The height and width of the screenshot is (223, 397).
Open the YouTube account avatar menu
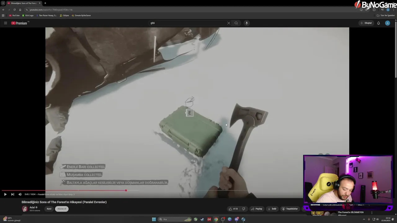click(387, 23)
